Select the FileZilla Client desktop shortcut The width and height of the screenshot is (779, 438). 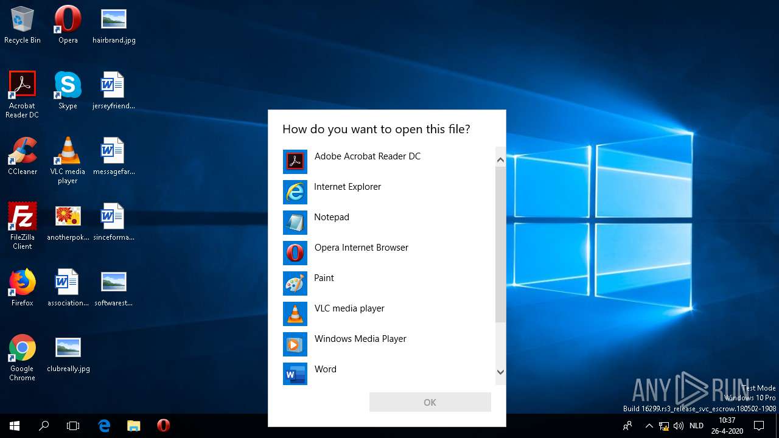point(22,226)
